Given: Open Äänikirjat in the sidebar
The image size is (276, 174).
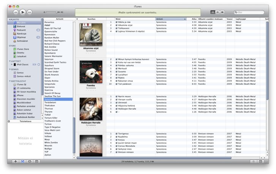Looking at the screenshot, I should pos(22,34).
